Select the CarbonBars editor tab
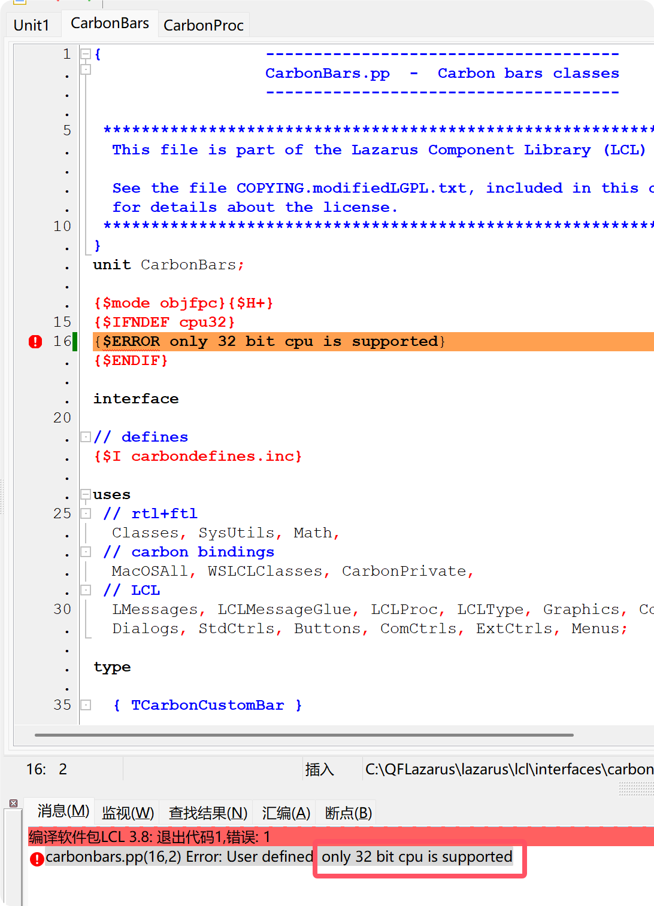This screenshot has height=906, width=654. tap(110, 23)
